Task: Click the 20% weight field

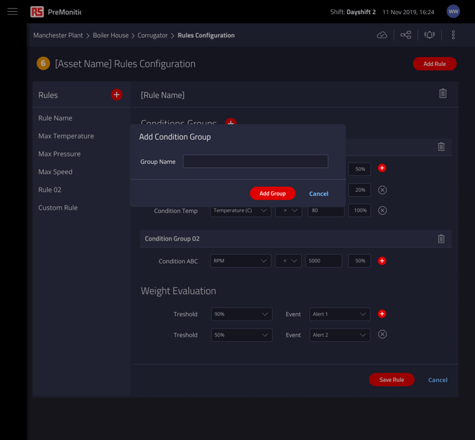Action: [359, 190]
